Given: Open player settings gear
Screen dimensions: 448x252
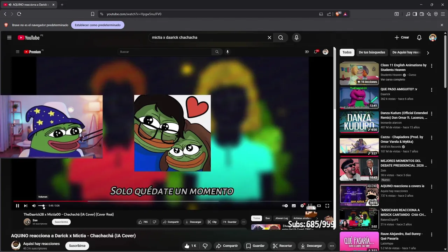Looking at the screenshot, I should [302, 206].
